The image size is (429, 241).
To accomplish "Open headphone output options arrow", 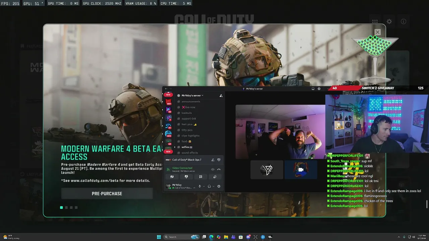I will 213,186.
